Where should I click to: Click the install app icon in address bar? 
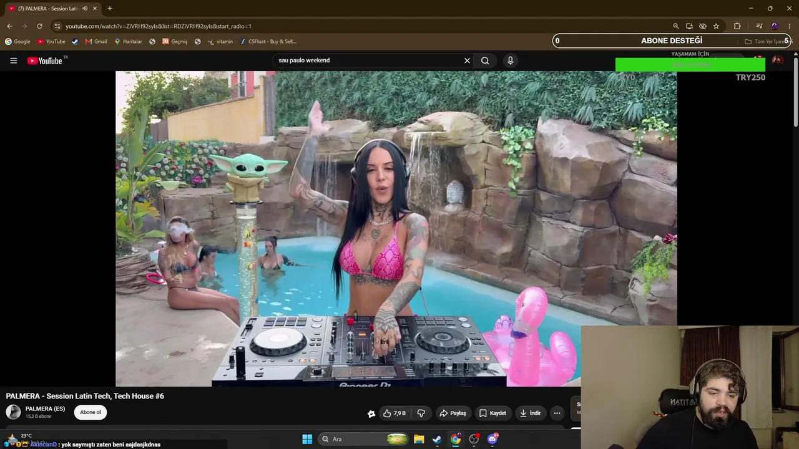coord(689,26)
